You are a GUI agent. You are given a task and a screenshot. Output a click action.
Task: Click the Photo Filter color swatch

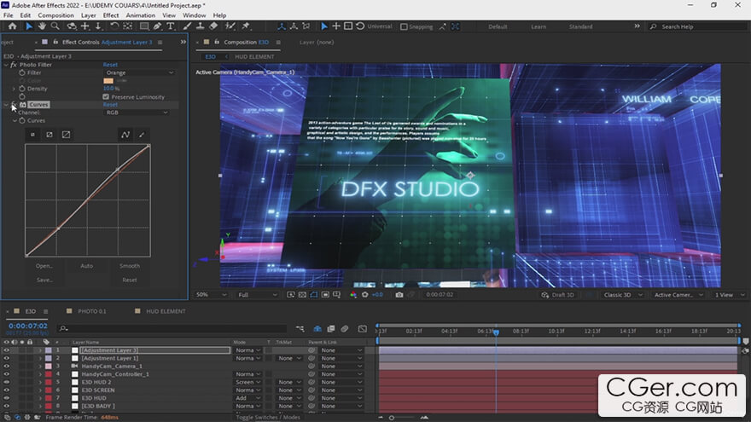point(108,81)
